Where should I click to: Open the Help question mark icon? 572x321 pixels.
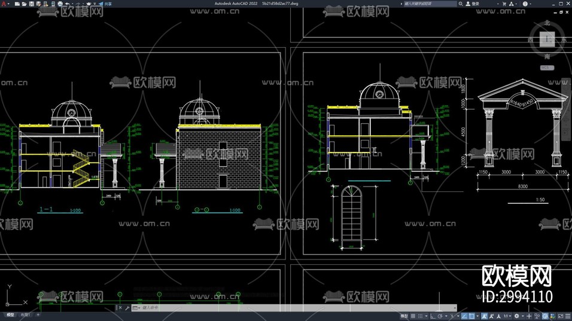point(525,4)
